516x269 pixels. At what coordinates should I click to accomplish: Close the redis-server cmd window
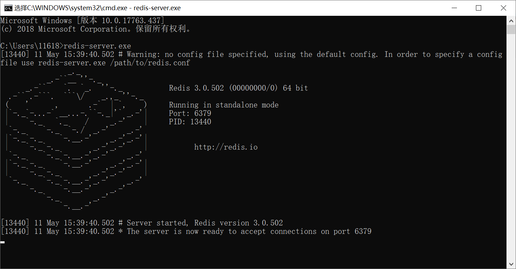tap(503, 8)
